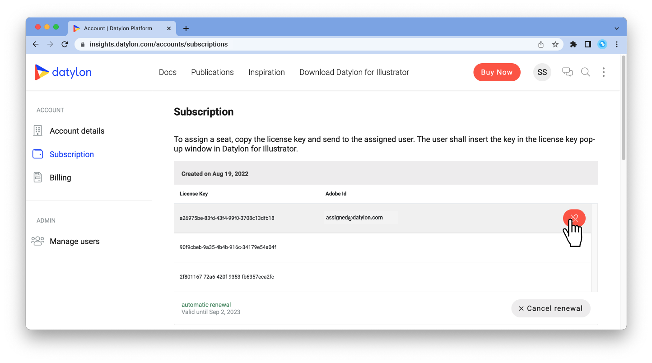Open the Docs menu
The width and height of the screenshot is (652, 363).
pyautogui.click(x=168, y=72)
